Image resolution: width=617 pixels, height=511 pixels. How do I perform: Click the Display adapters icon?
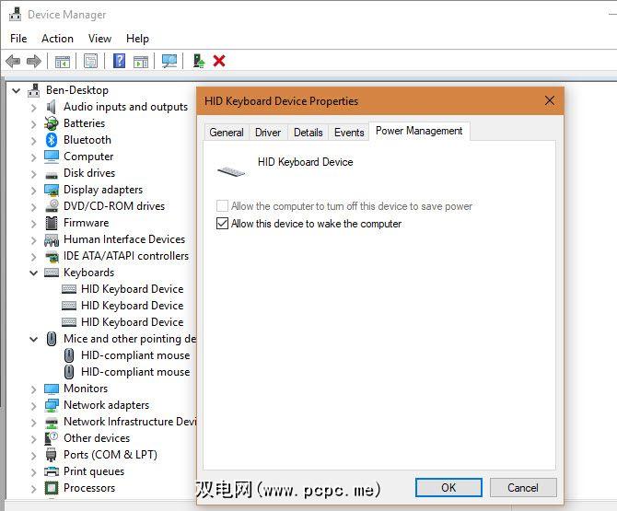click(52, 190)
